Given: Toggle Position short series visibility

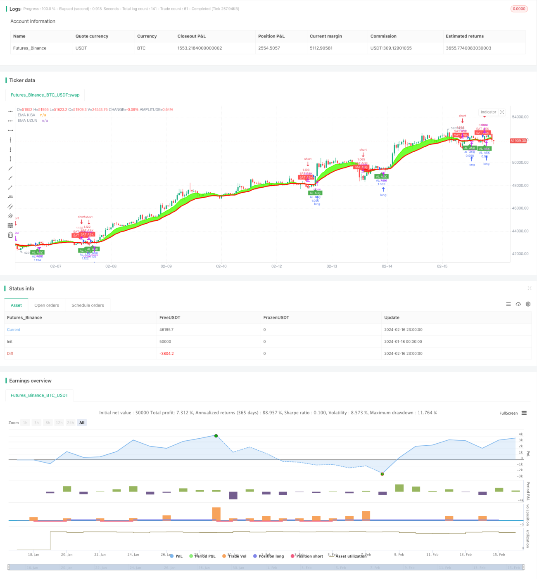Looking at the screenshot, I should point(307,556).
